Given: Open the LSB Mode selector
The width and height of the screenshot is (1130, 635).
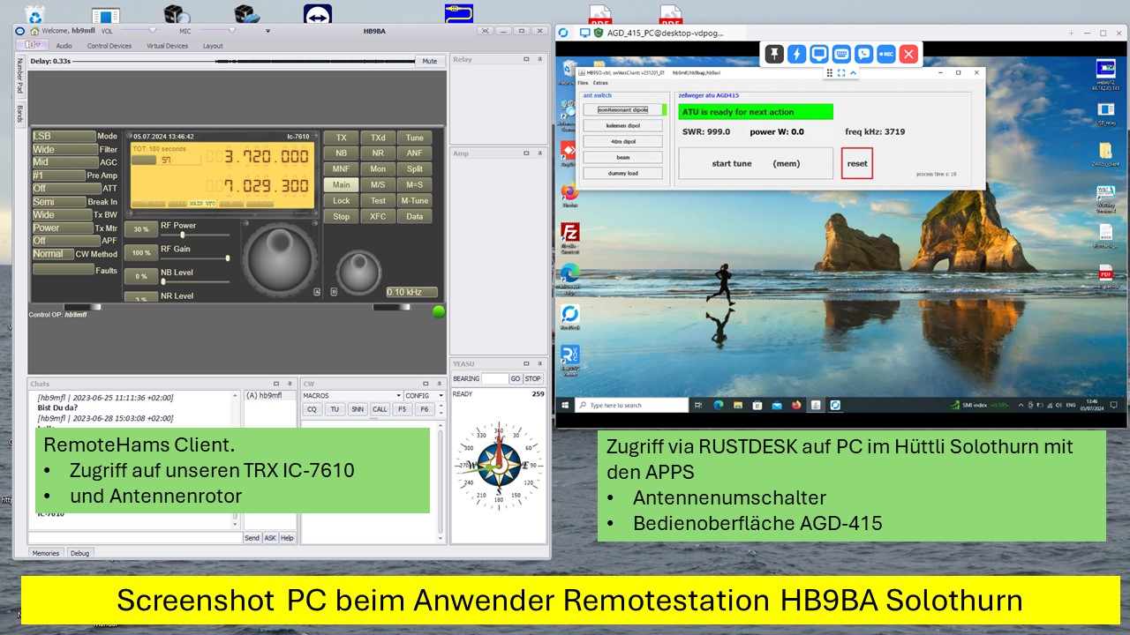Looking at the screenshot, I should coord(64,137).
